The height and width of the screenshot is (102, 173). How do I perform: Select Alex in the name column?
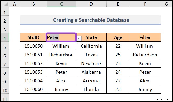(61, 80)
